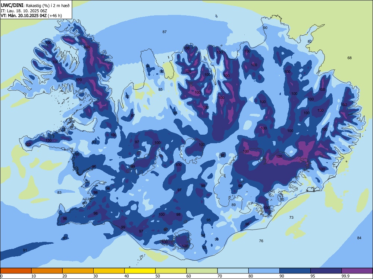The height and width of the screenshot is (279, 373).
Task: Click the medium blue 80–90 legend swatch
Action: point(264,271)
